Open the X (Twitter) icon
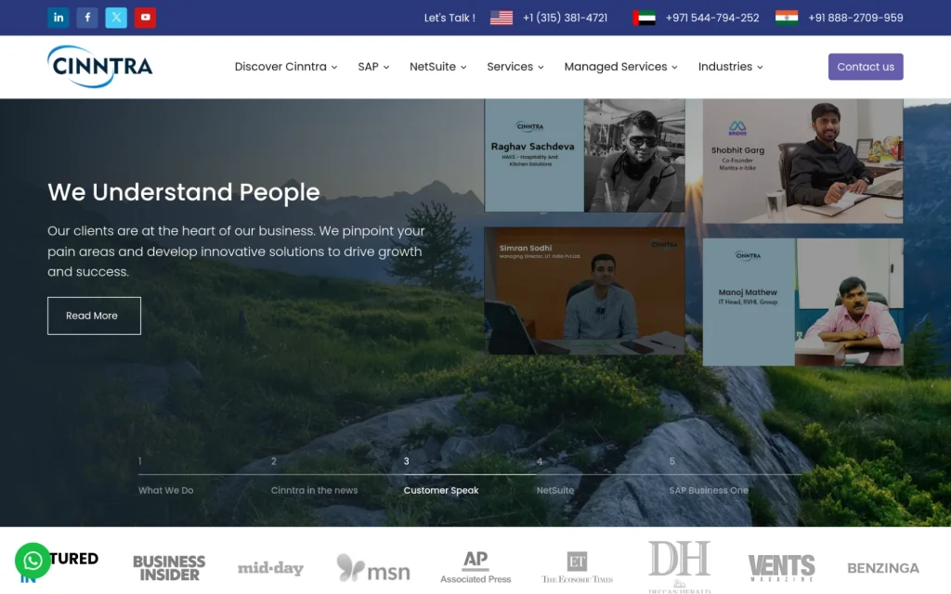 pyautogui.click(x=116, y=18)
